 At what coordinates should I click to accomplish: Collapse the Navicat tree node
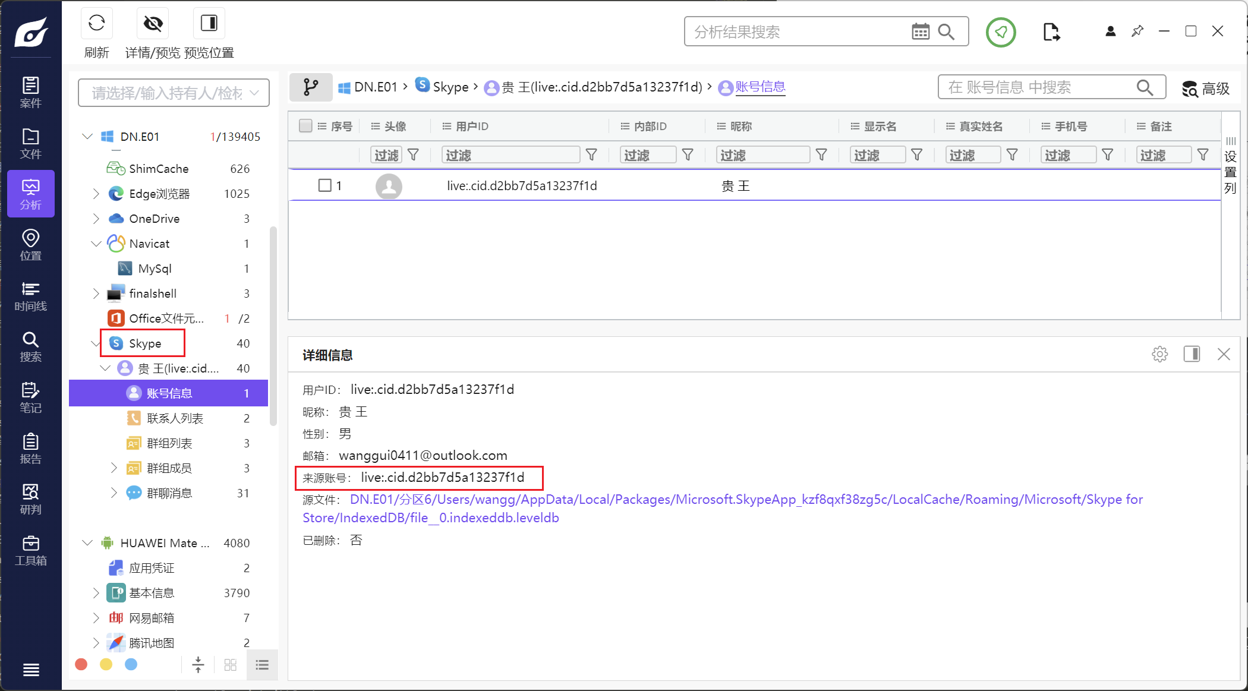point(96,244)
